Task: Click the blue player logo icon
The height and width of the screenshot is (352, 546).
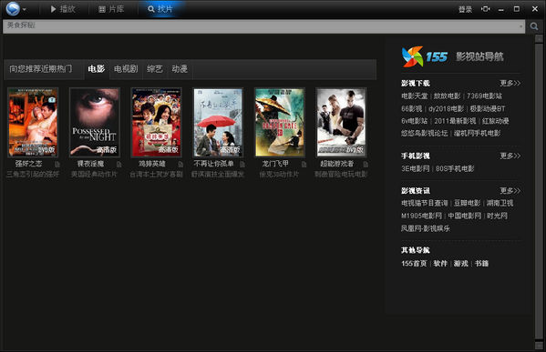Action: coord(13,9)
